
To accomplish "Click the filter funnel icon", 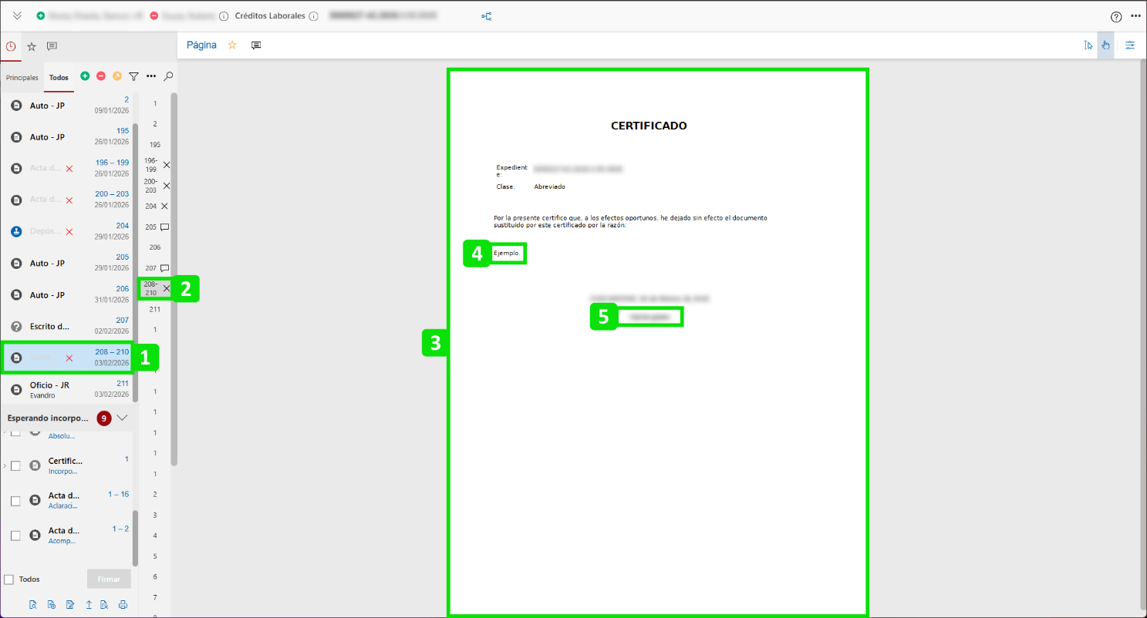I will click(x=133, y=76).
